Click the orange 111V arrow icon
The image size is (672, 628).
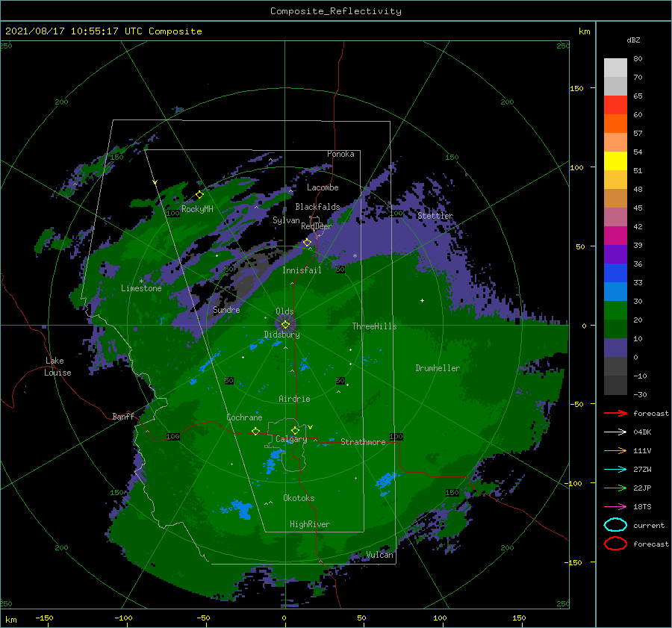[x=615, y=450]
